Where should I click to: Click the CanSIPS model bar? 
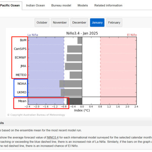(x=74, y=49)
